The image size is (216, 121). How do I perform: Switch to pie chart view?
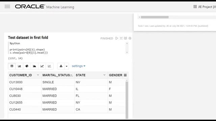pos(27,66)
